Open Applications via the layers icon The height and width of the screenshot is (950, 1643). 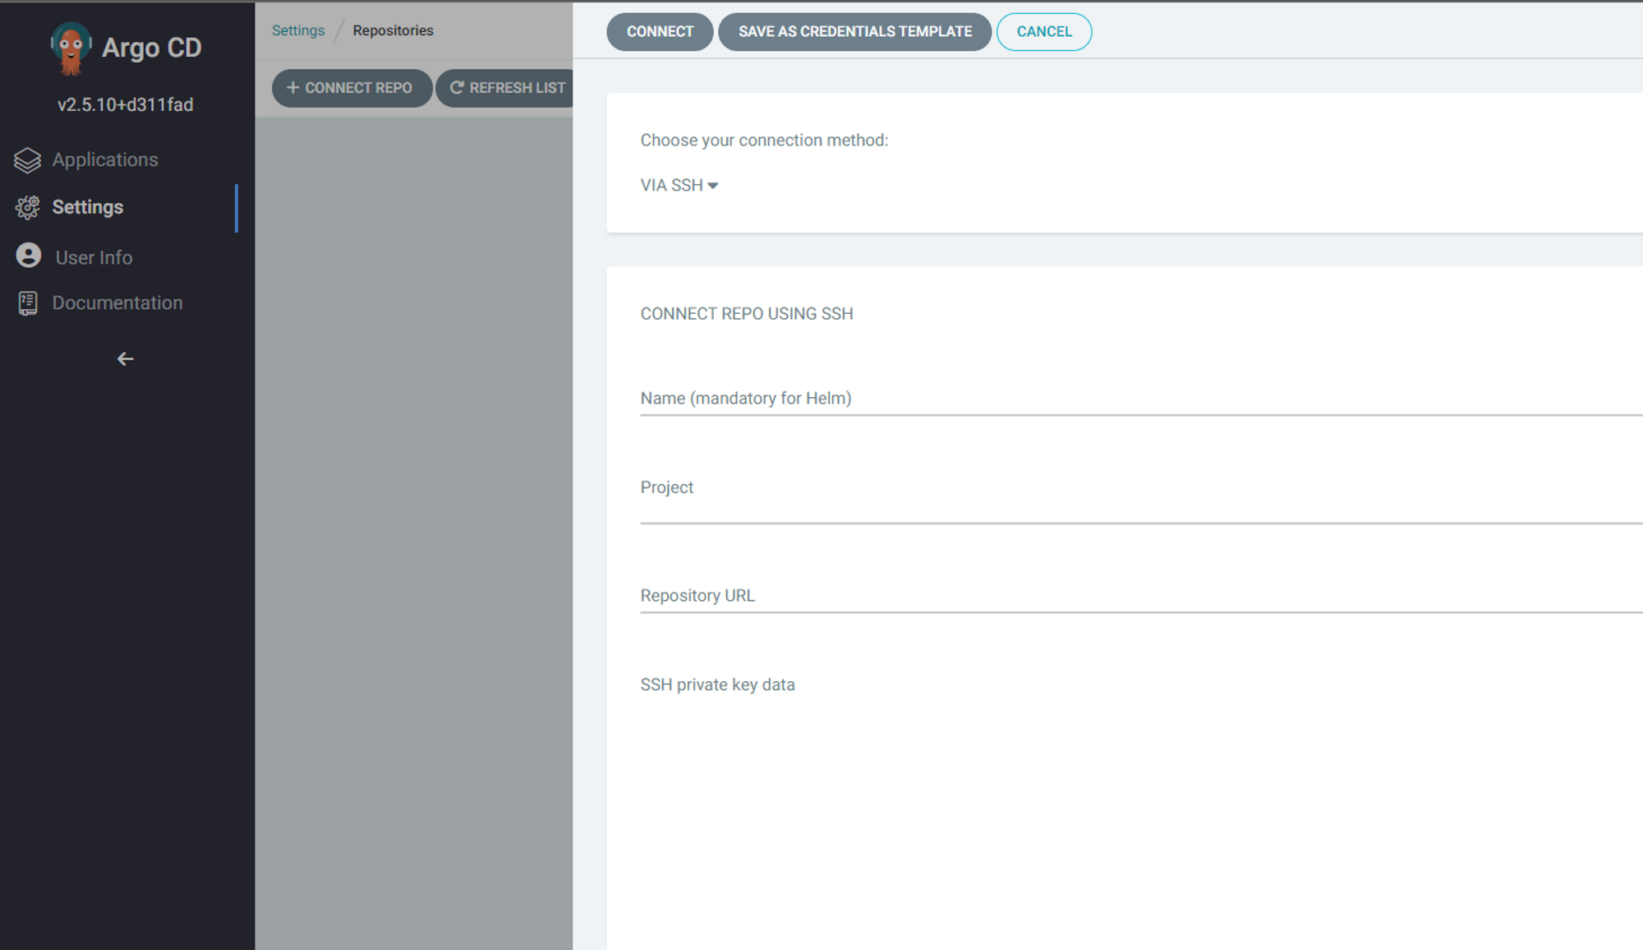(27, 160)
